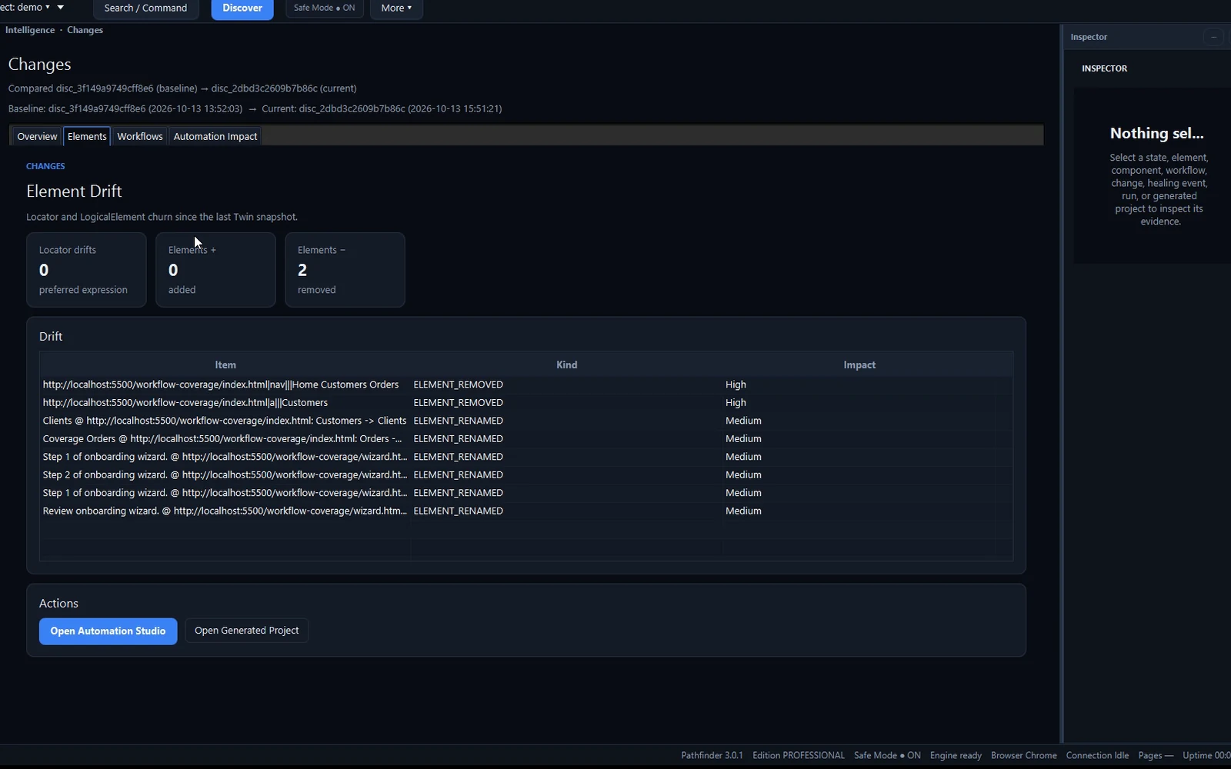1231x769 pixels.
Task: Select 'Clients @ ... Customers -> Clients' row
Action: coord(526,421)
